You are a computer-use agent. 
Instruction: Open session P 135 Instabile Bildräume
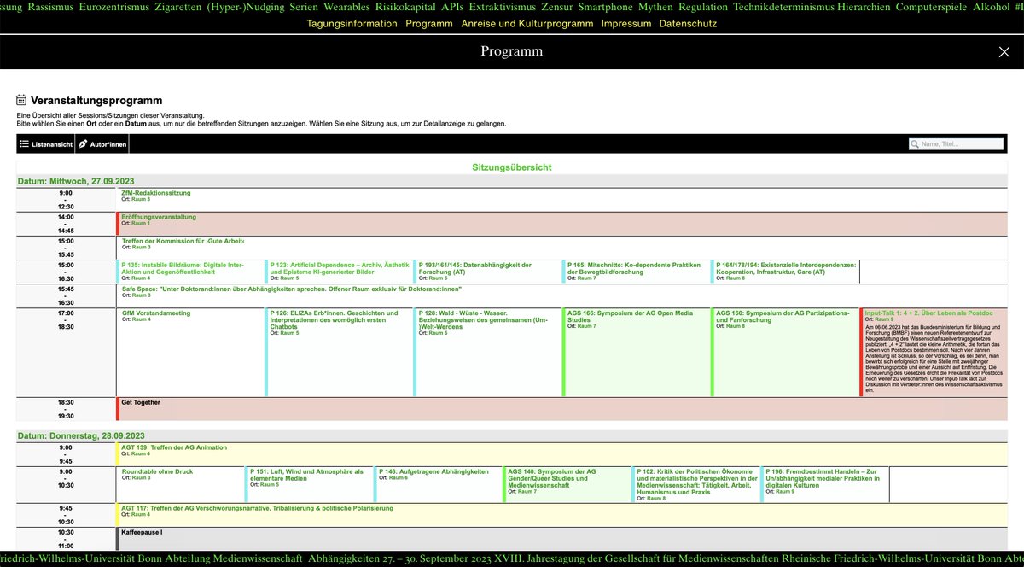point(182,268)
